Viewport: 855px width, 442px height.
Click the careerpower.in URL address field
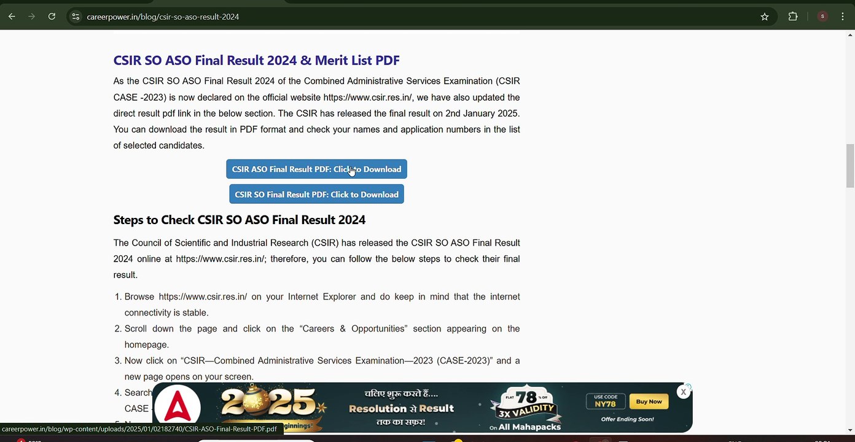pos(163,17)
